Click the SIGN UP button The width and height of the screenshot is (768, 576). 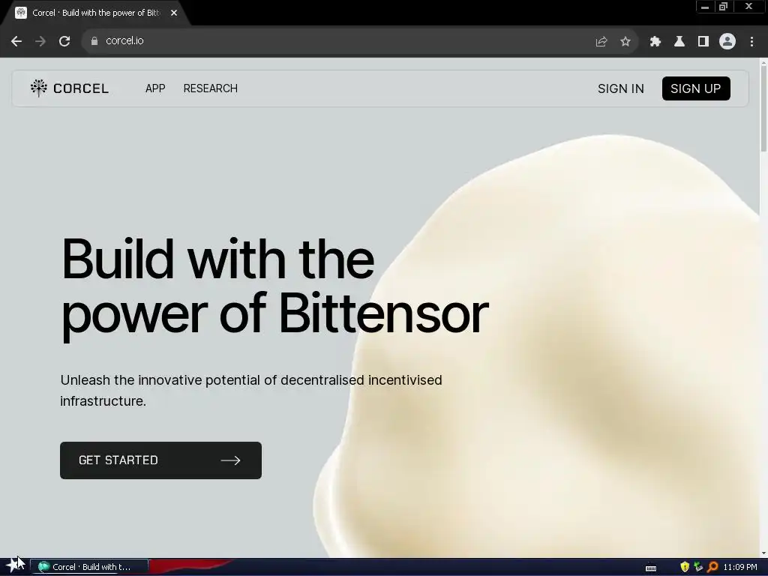click(x=696, y=88)
